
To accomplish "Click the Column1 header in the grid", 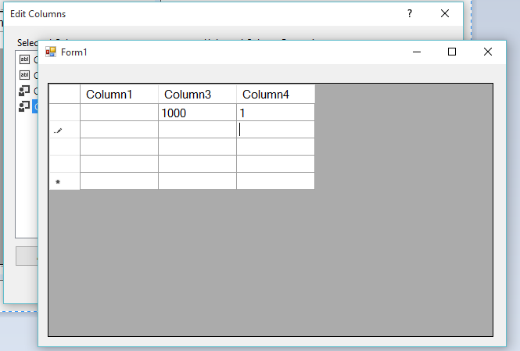I will click(119, 94).
